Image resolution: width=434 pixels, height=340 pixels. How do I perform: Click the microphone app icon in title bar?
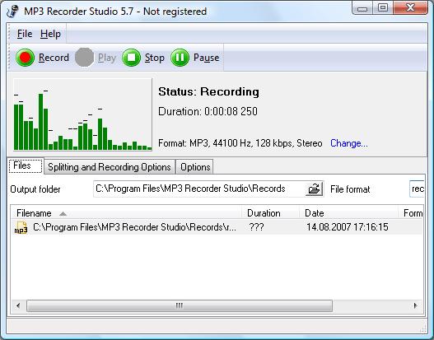12,12
